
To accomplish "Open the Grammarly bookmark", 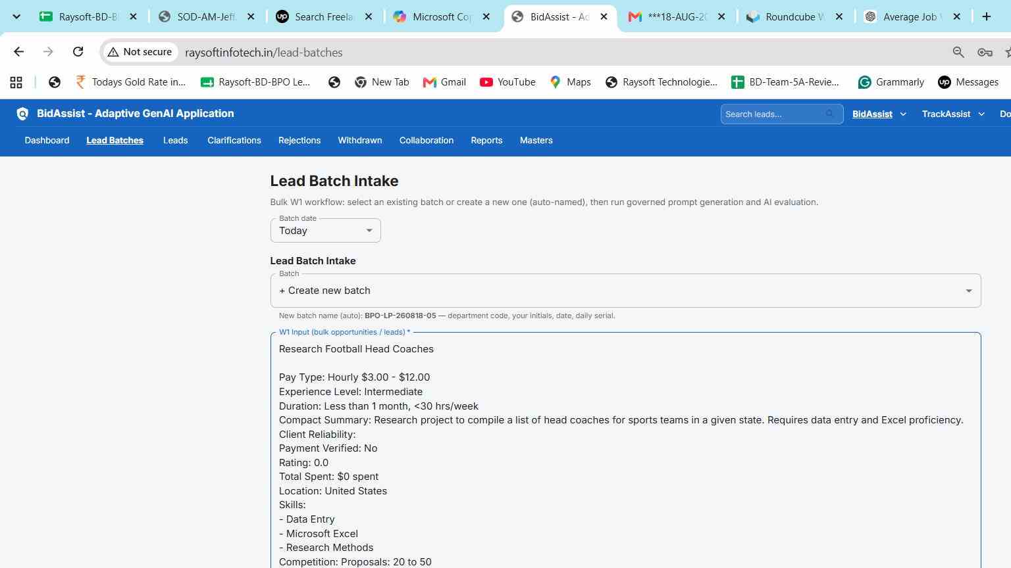I will (x=891, y=82).
